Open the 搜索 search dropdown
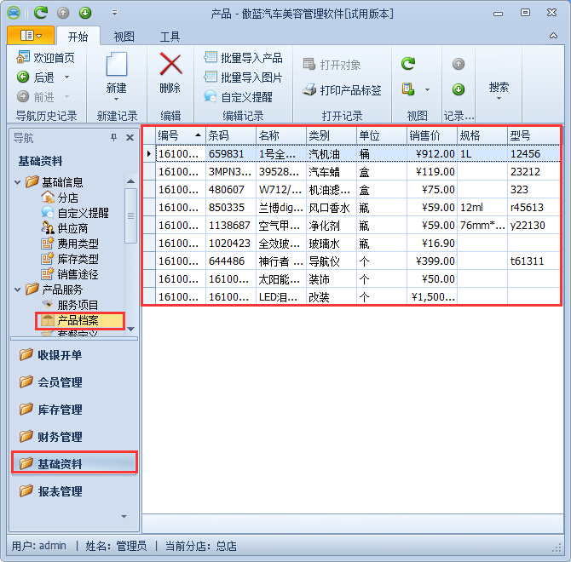Viewport: 571px width, 562px height. click(x=499, y=89)
